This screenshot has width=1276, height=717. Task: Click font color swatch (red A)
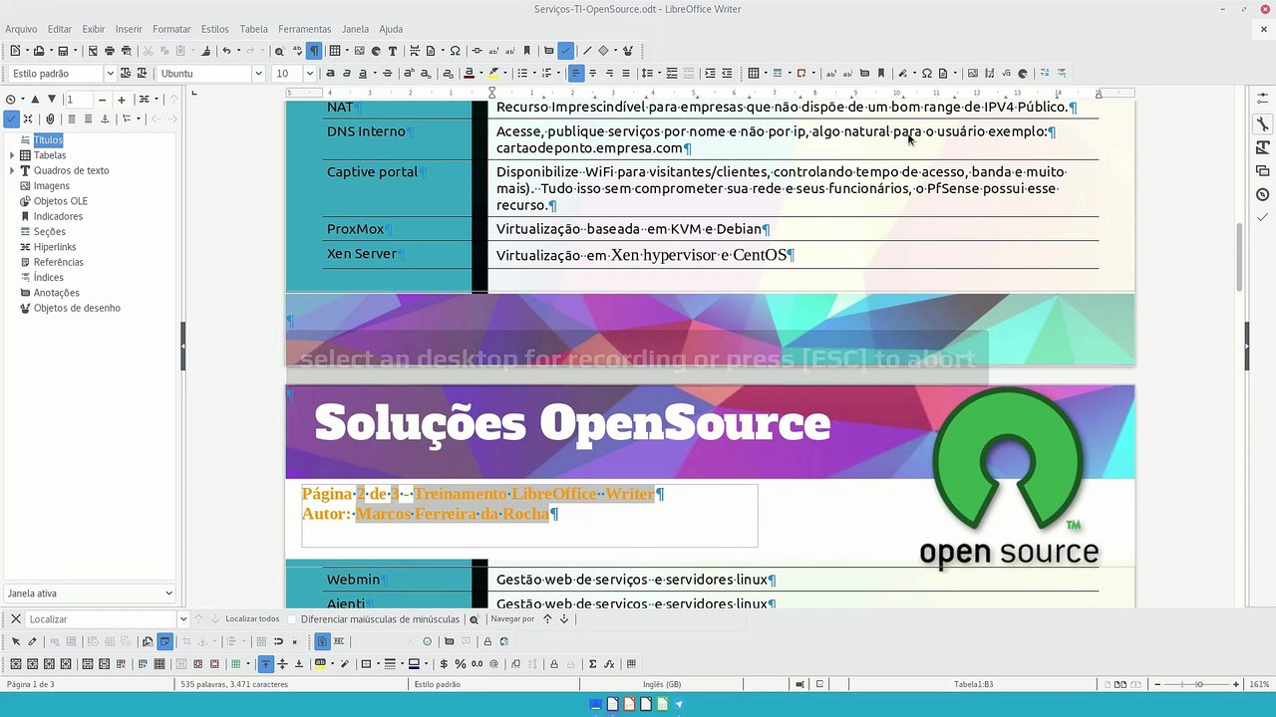tap(470, 73)
